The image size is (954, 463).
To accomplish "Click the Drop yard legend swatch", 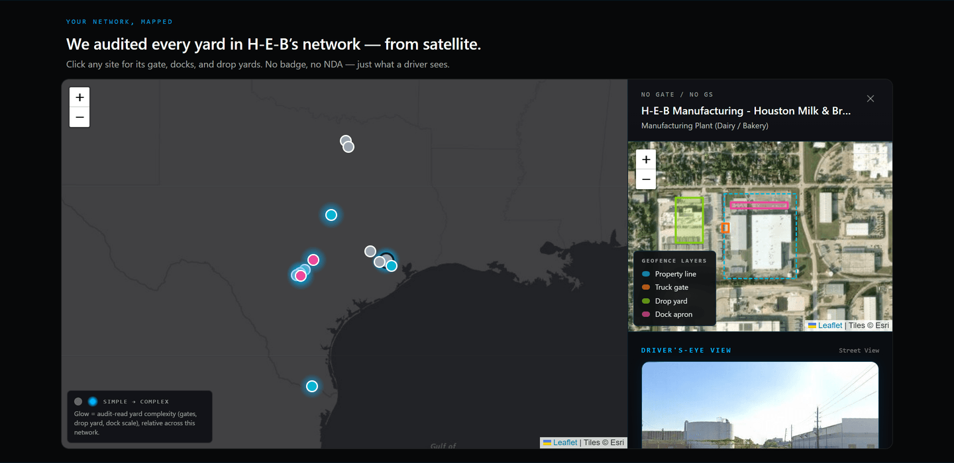I will pos(646,301).
